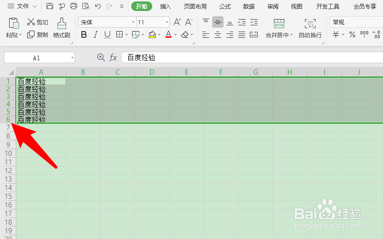Click the Cut (剪切) scissors button

[38, 22]
